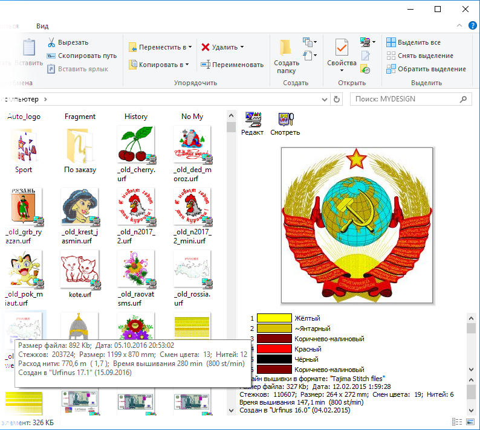Open the Вид ribbon tab
Screen dimensions: 480x430
click(42, 26)
